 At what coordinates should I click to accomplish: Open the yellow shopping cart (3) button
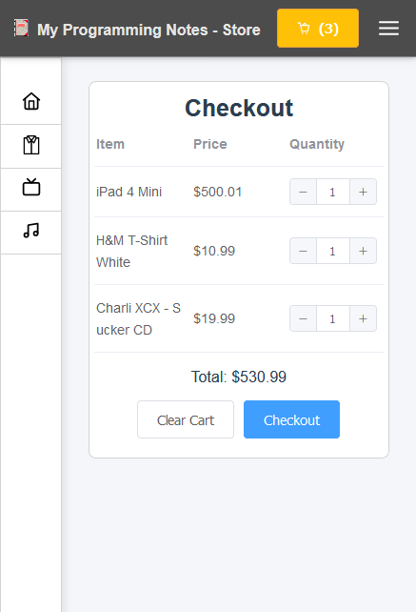coord(318,28)
